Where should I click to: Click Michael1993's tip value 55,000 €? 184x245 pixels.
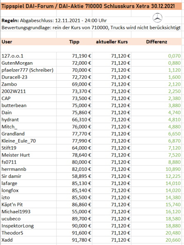tap(74, 212)
